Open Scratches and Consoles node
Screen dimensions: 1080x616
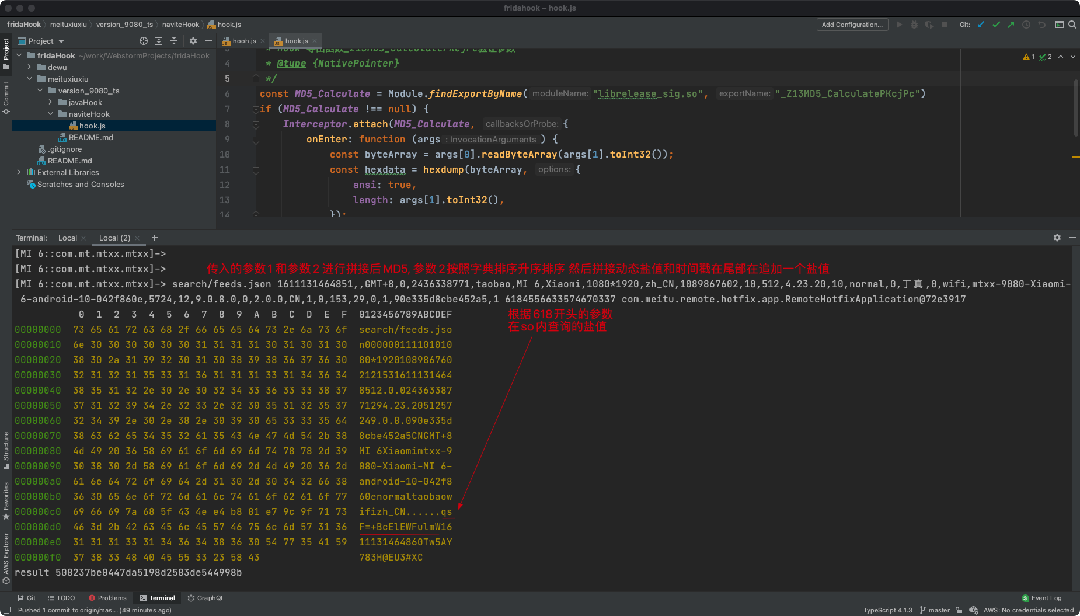pyautogui.click(x=81, y=184)
